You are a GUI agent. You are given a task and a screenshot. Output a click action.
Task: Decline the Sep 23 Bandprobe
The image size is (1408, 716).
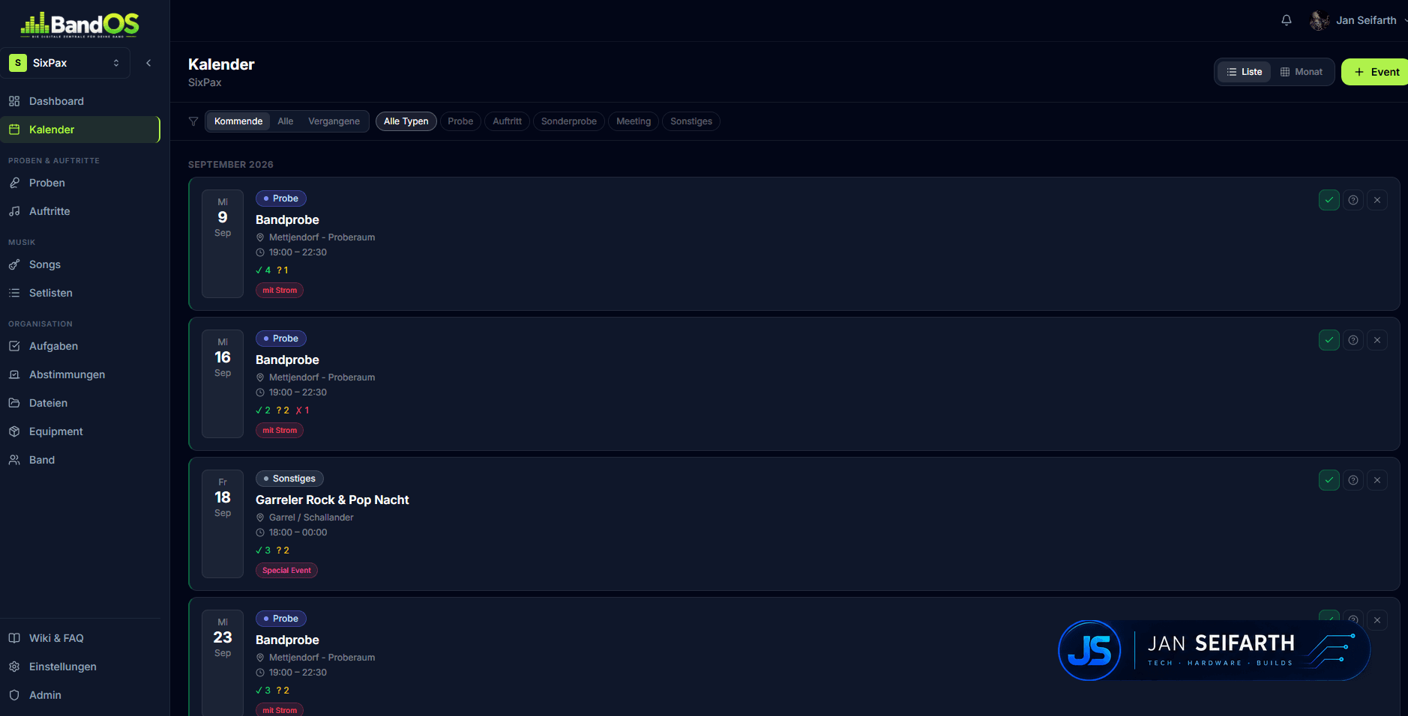1377,620
